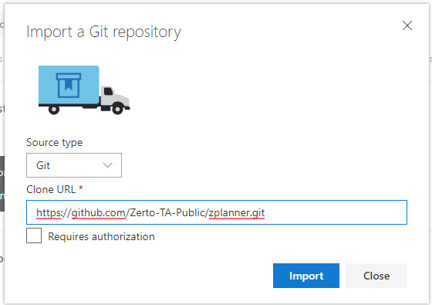Click the zplanner.git text in URL field

(x=237, y=212)
